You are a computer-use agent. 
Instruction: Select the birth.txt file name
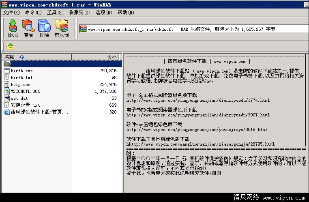(x=21, y=77)
